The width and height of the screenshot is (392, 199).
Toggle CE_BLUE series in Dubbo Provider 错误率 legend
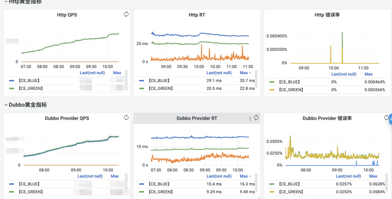(x=289, y=184)
